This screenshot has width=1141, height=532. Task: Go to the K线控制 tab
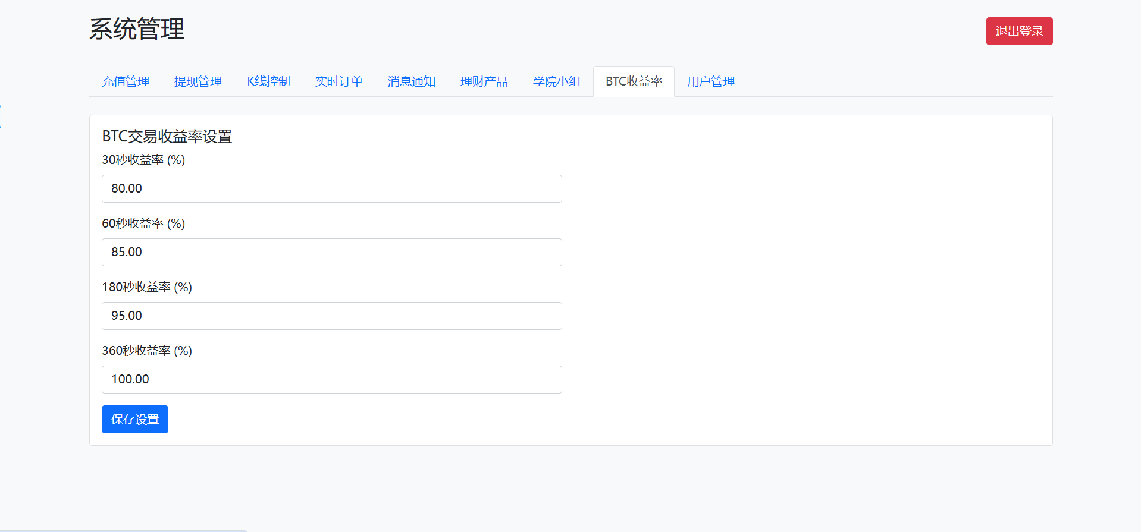coord(268,81)
